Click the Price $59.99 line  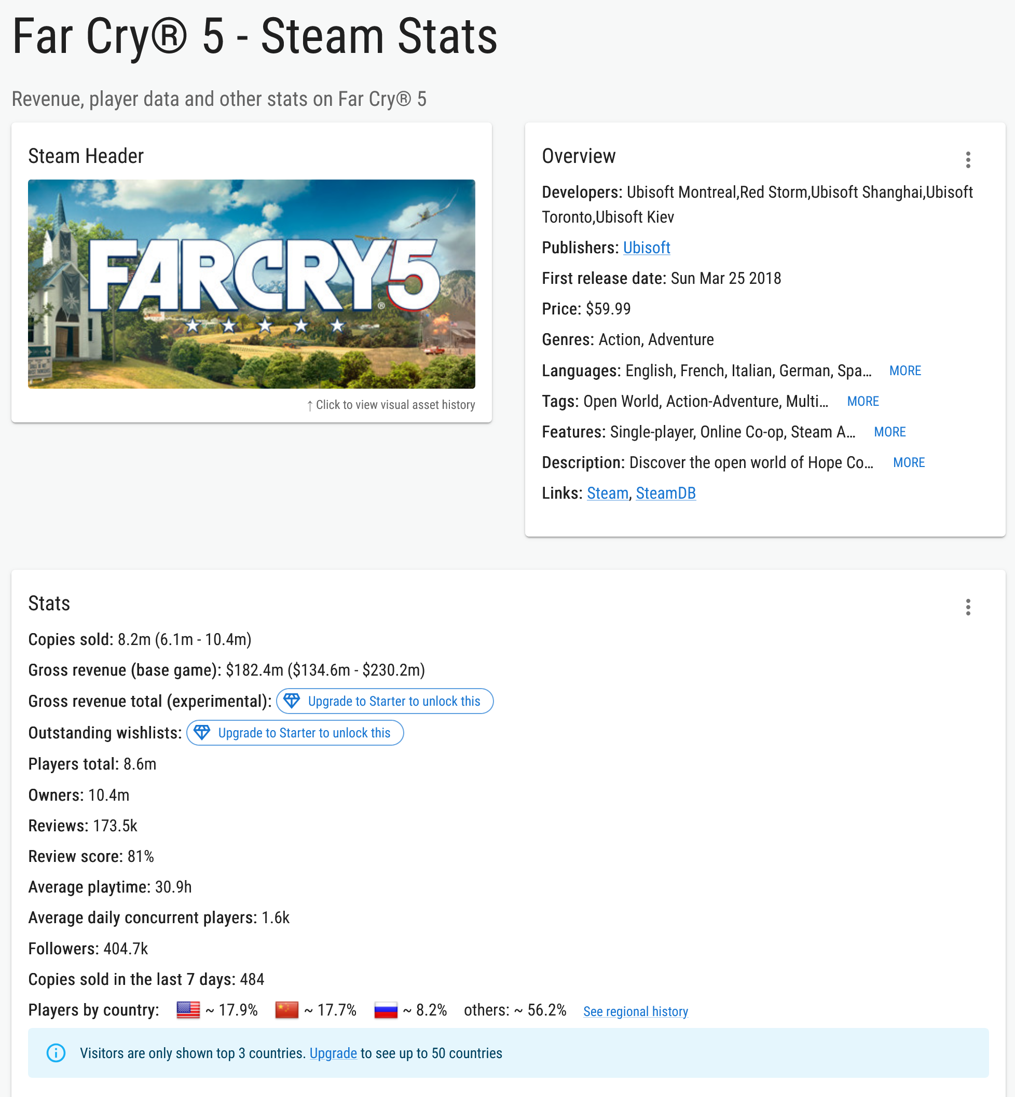tap(586, 309)
